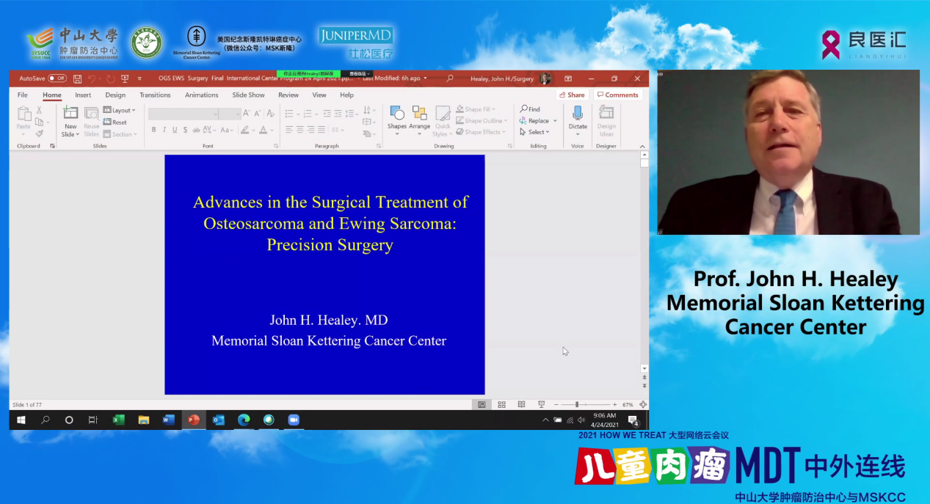Click the Share button

[572, 95]
